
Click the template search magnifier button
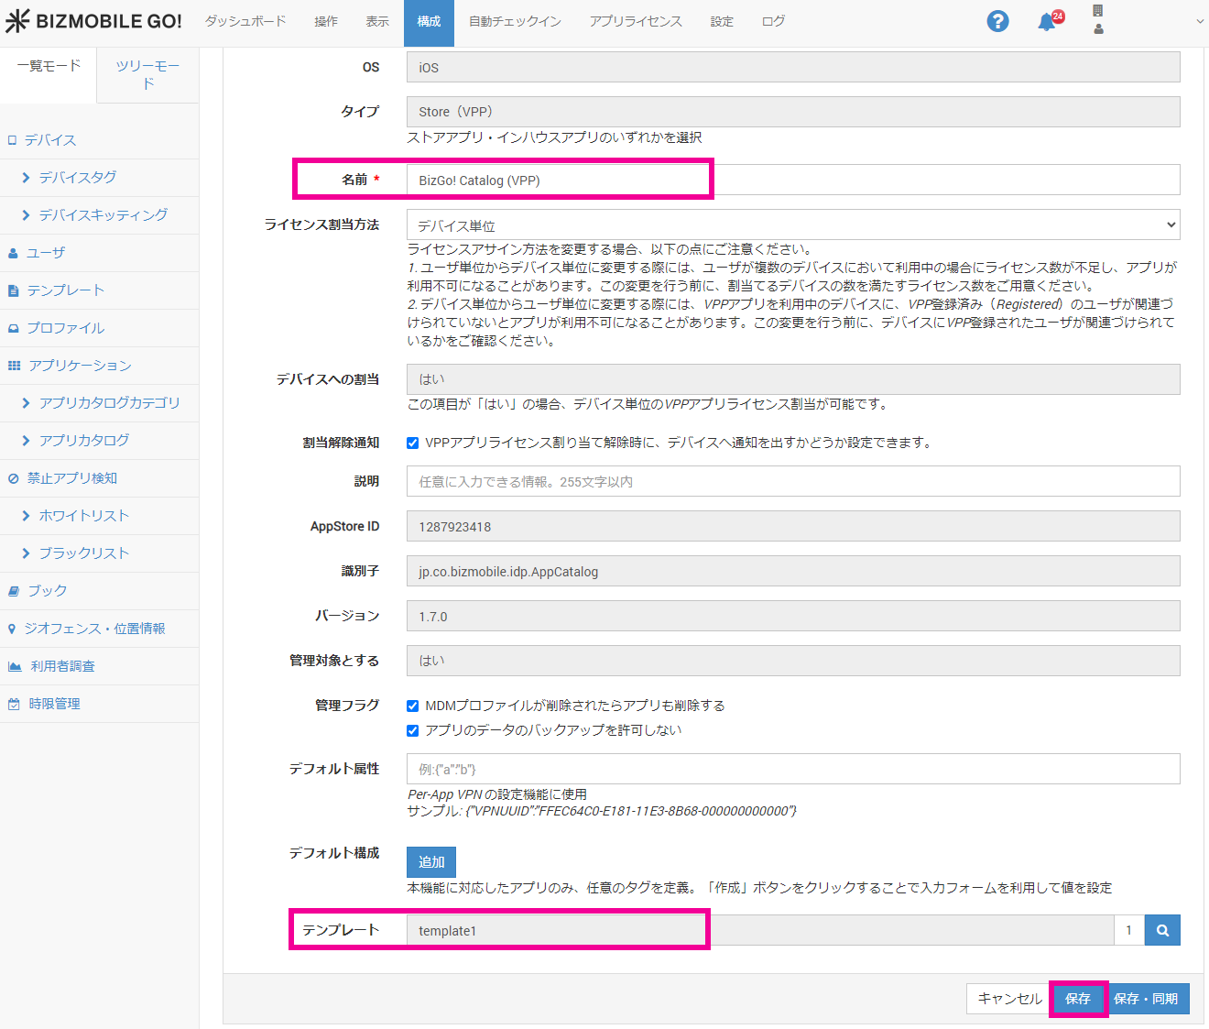pos(1162,930)
